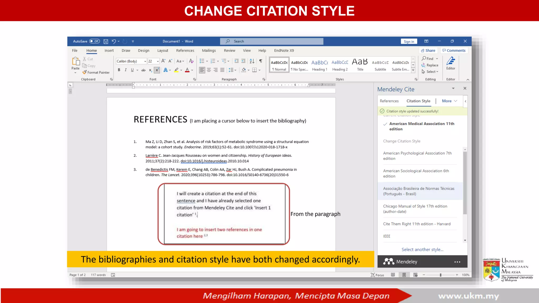Choose the IEEE citation style
The height and width of the screenshot is (303, 539).
point(420,236)
